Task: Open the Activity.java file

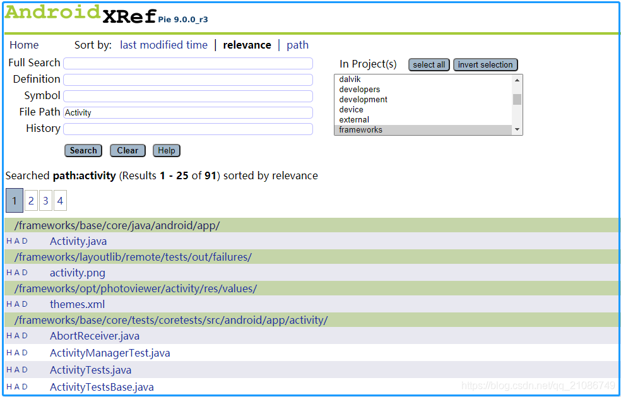Action: click(x=78, y=241)
